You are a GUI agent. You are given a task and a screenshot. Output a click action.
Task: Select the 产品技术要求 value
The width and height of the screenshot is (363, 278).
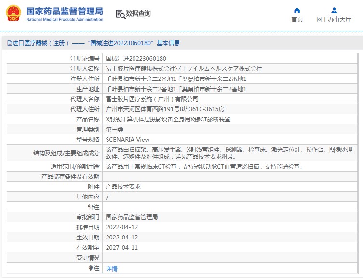coord(123,187)
